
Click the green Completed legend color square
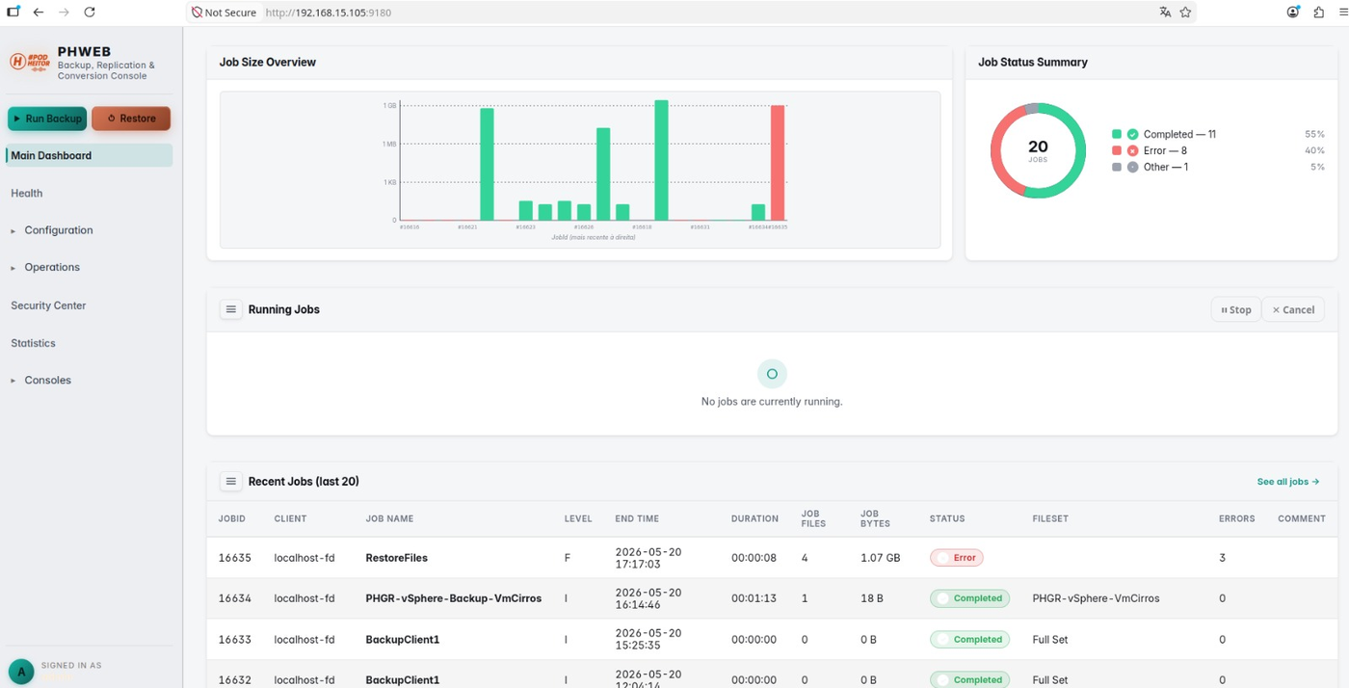click(1117, 134)
